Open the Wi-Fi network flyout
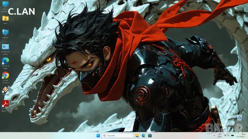This screenshot has height=139, width=248. tap(225, 136)
